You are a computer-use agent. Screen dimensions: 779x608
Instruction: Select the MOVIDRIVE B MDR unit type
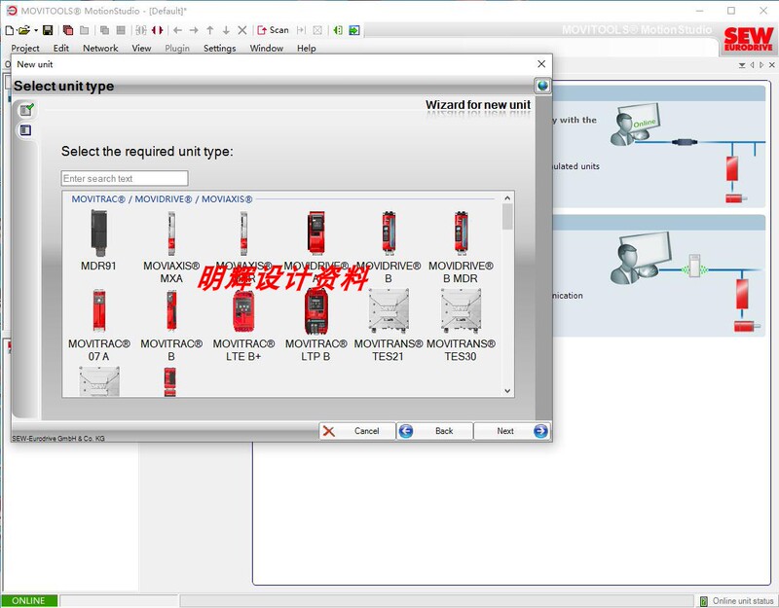click(x=461, y=247)
